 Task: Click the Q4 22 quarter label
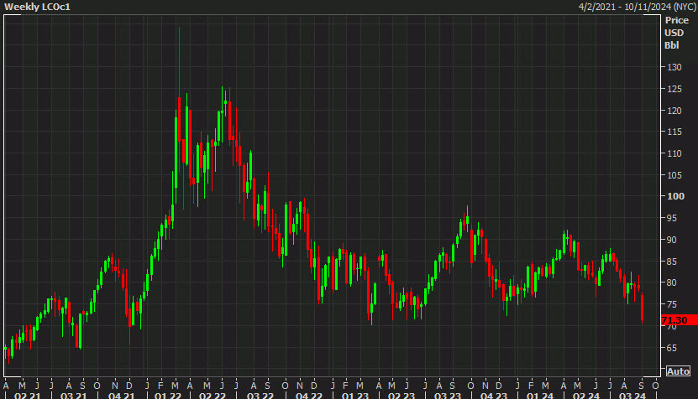308,395
